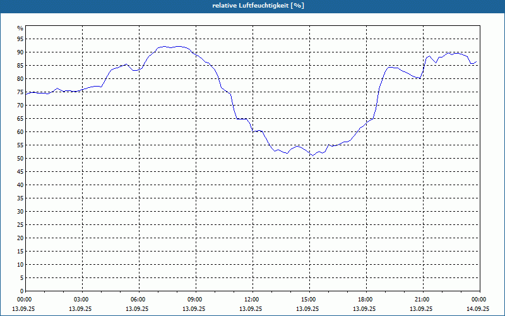
Task: Click the 50 y-axis value label
Action: (20, 159)
